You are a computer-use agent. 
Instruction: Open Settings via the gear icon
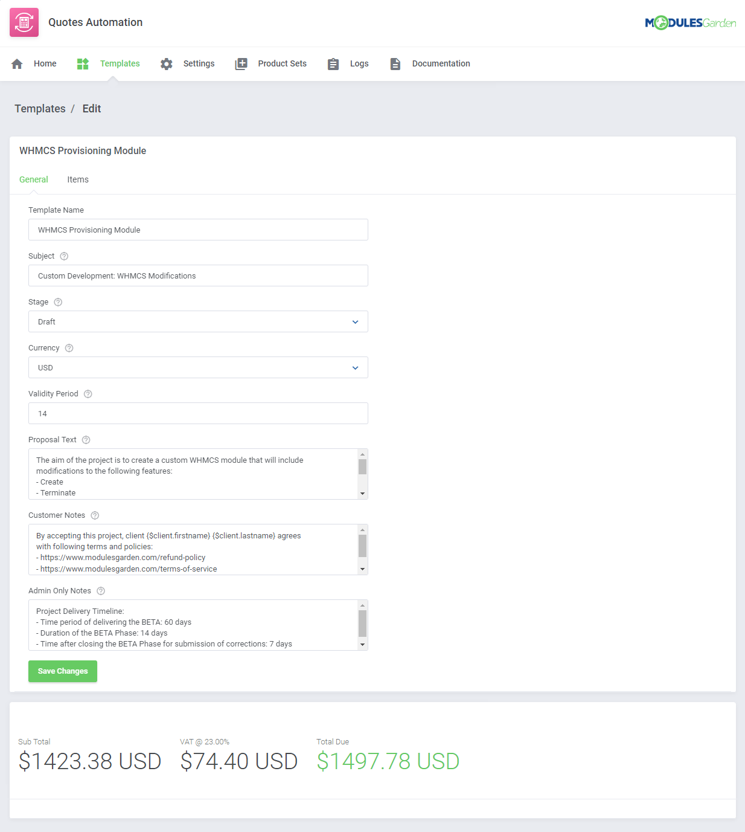click(166, 63)
